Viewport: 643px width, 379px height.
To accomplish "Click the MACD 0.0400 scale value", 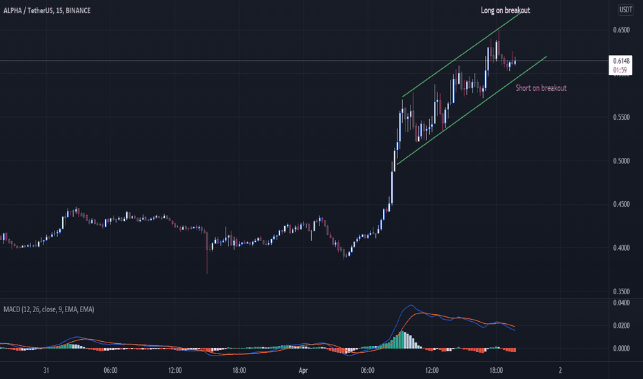I will click(x=621, y=303).
